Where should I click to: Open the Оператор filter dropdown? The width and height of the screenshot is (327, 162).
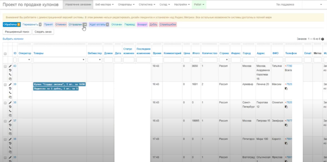point(25,60)
